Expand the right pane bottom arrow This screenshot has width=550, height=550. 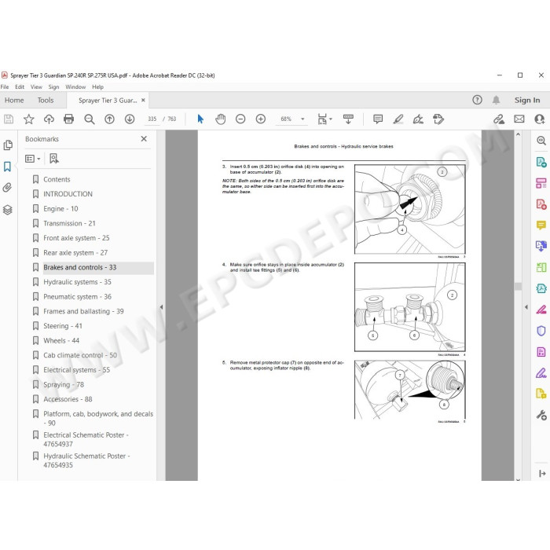click(542, 474)
